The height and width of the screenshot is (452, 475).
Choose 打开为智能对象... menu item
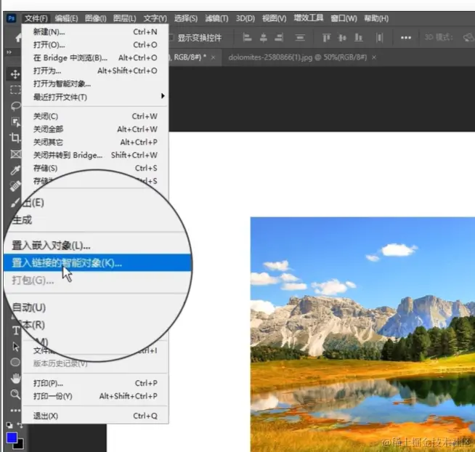[x=95, y=84]
